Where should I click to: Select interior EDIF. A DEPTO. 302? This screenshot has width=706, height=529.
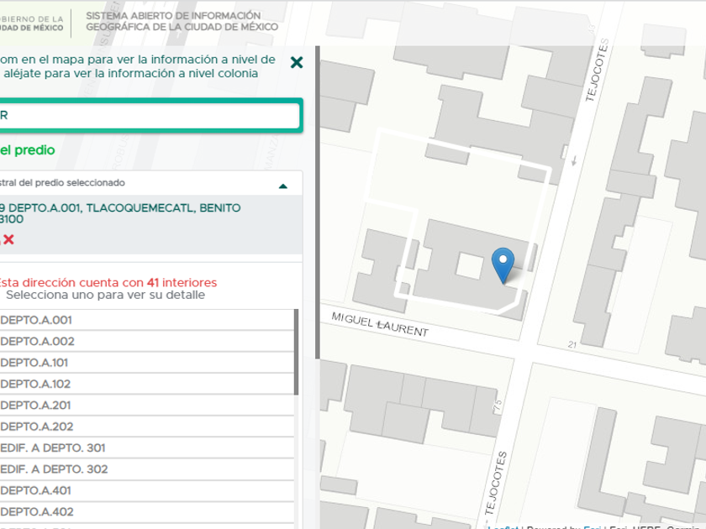coord(147,469)
